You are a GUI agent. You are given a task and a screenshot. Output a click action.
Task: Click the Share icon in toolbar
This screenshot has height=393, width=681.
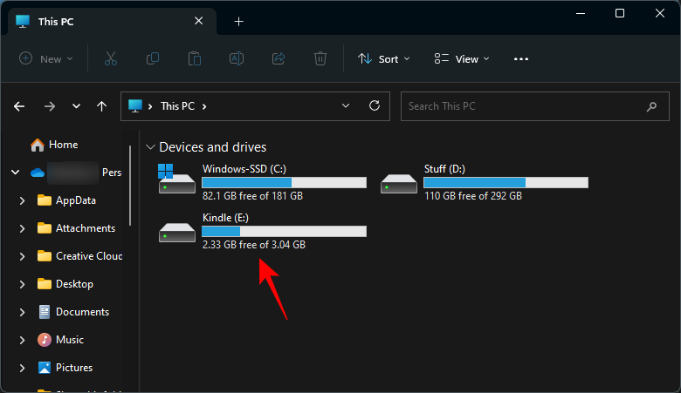pos(279,59)
